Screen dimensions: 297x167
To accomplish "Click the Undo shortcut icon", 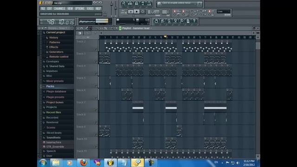I will pos(156,21).
